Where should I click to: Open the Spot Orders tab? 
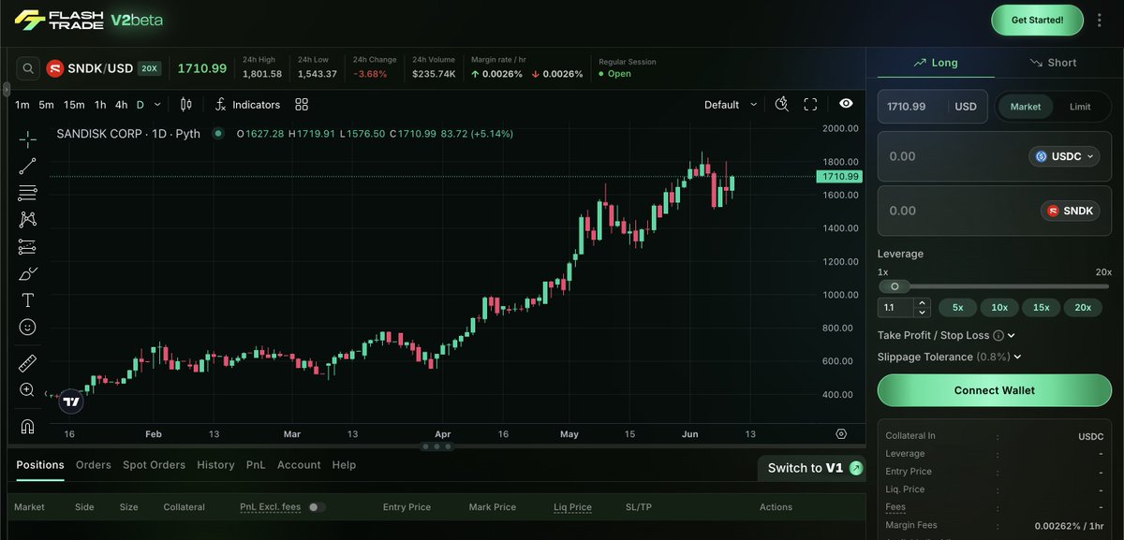[155, 465]
